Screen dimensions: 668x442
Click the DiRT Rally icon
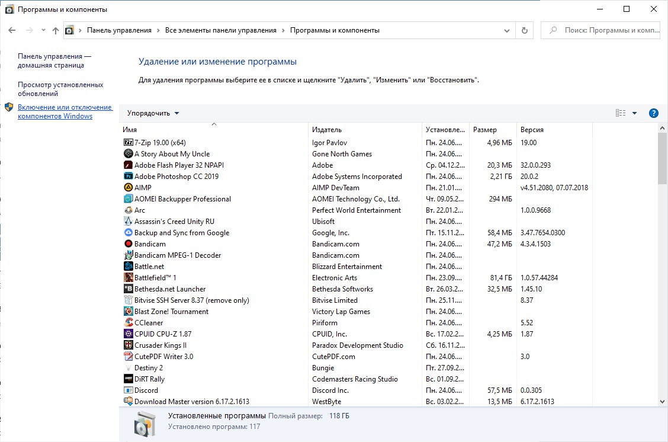(x=129, y=379)
